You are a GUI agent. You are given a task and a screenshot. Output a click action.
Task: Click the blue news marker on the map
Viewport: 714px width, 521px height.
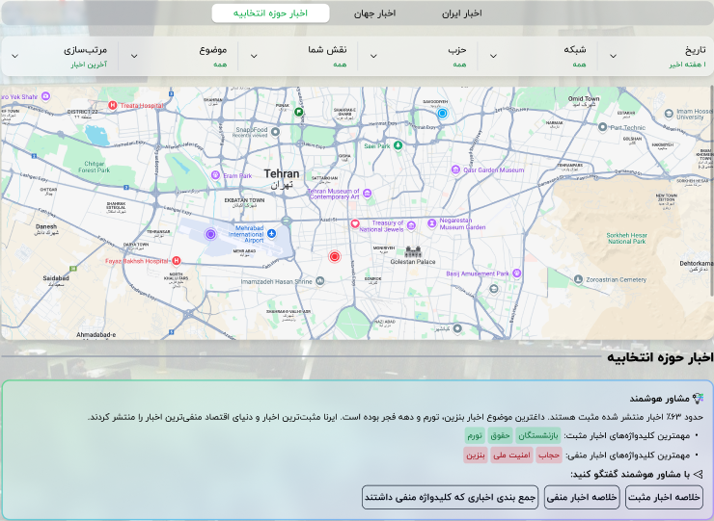click(x=443, y=114)
